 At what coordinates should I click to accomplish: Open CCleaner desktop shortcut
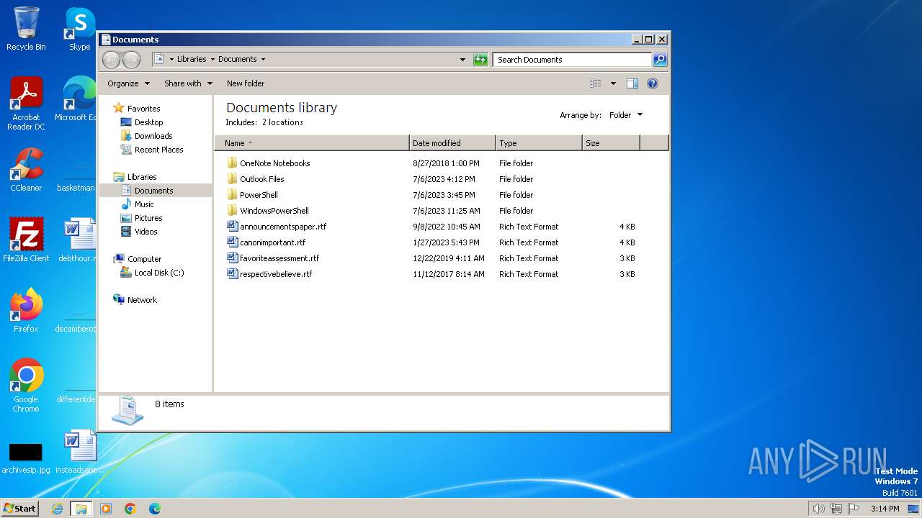coord(26,170)
